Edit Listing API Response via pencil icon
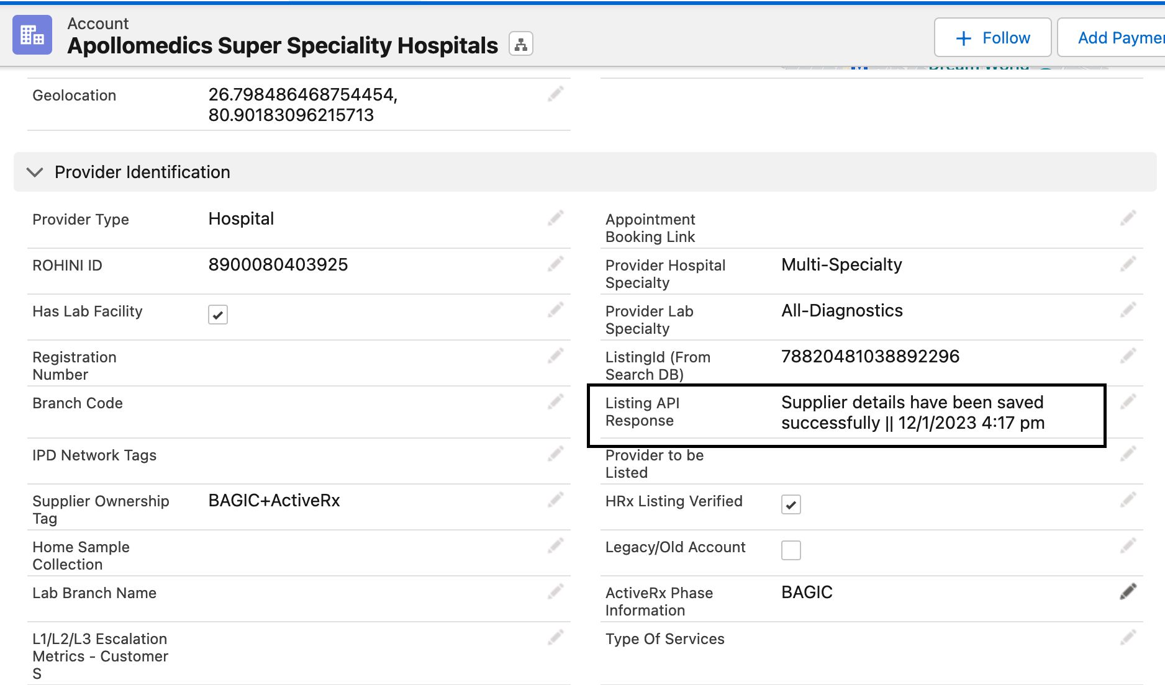This screenshot has width=1165, height=685. point(1128,402)
